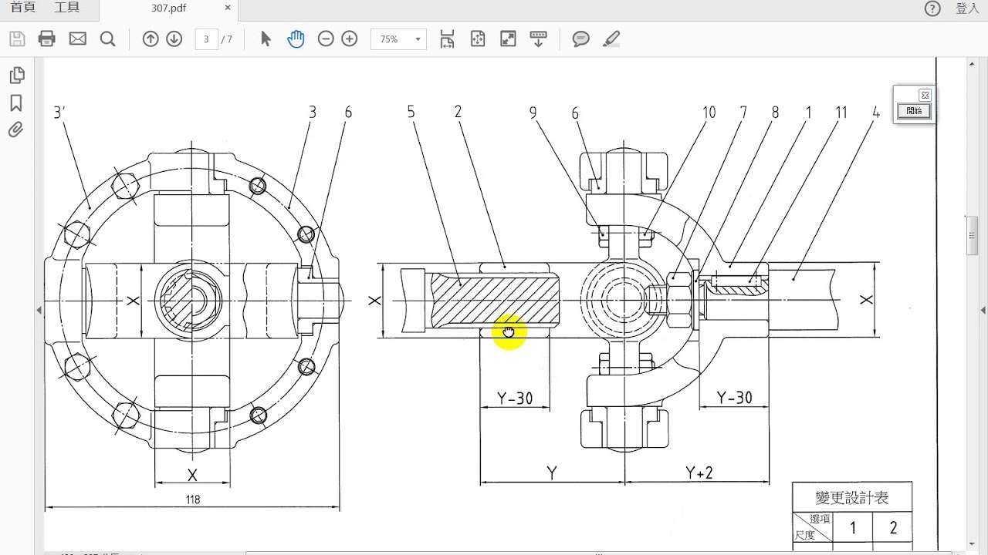
Task: Click the fit width scrolling icon
Action: coord(447,39)
